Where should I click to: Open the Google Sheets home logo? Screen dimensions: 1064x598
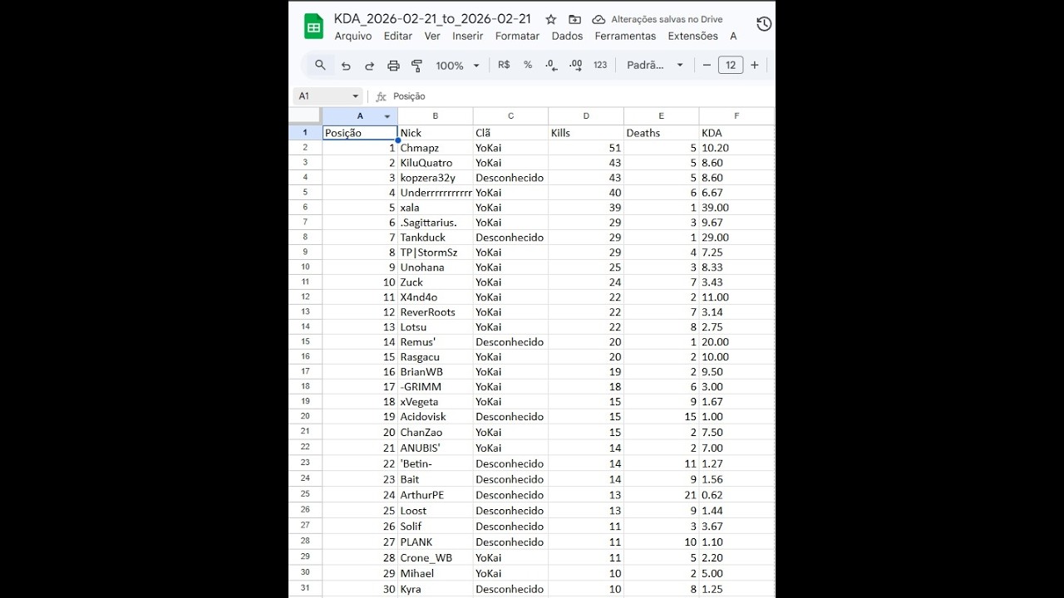pyautogui.click(x=313, y=27)
